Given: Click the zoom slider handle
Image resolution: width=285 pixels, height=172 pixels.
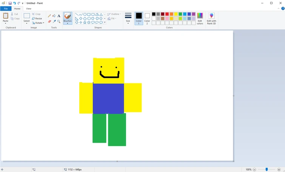Looking at the screenshot, I should pyautogui.click(x=267, y=169).
